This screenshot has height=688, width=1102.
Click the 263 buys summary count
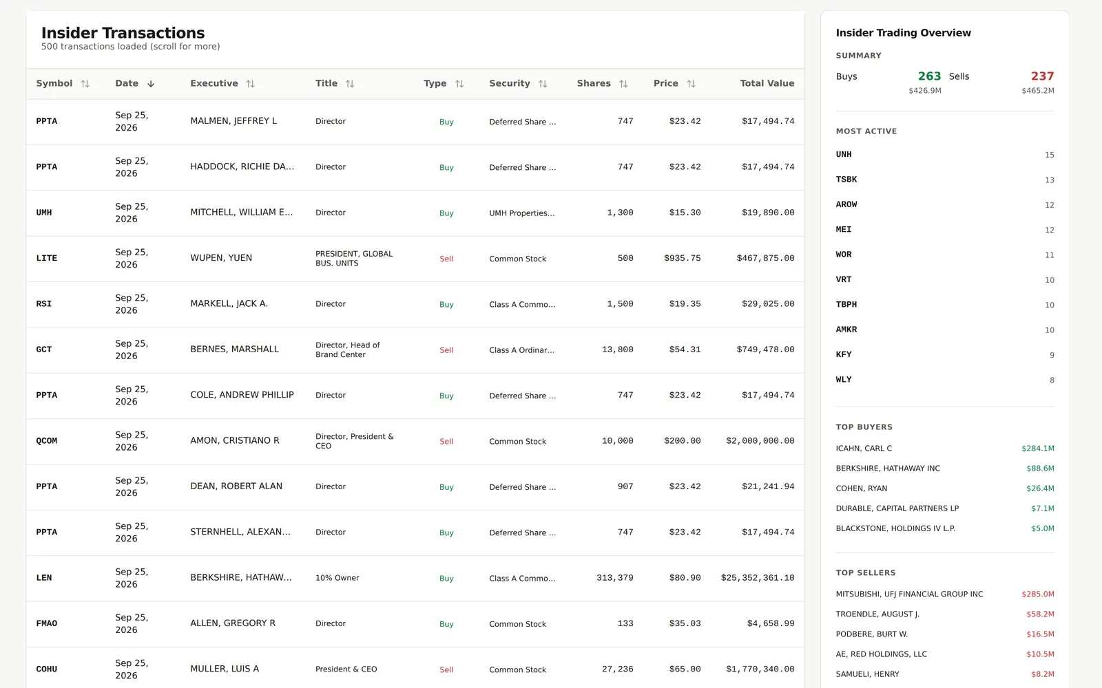(x=929, y=76)
